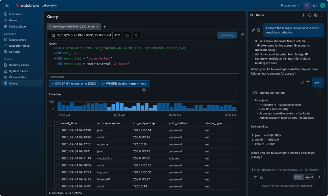The image size is (328, 196).
Task: Open Genie chat history
Action: pyautogui.click(x=310, y=15)
